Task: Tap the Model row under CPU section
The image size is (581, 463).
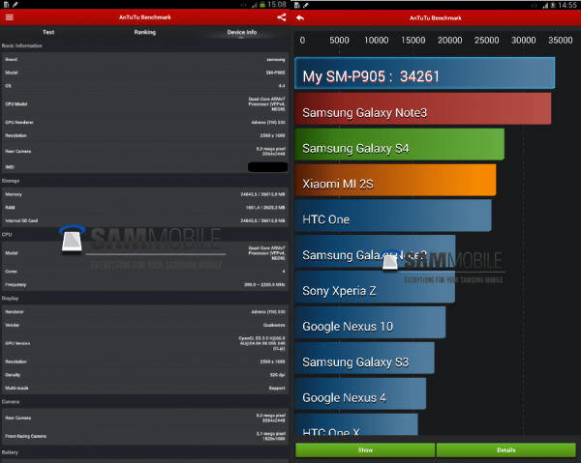Action: [145, 253]
